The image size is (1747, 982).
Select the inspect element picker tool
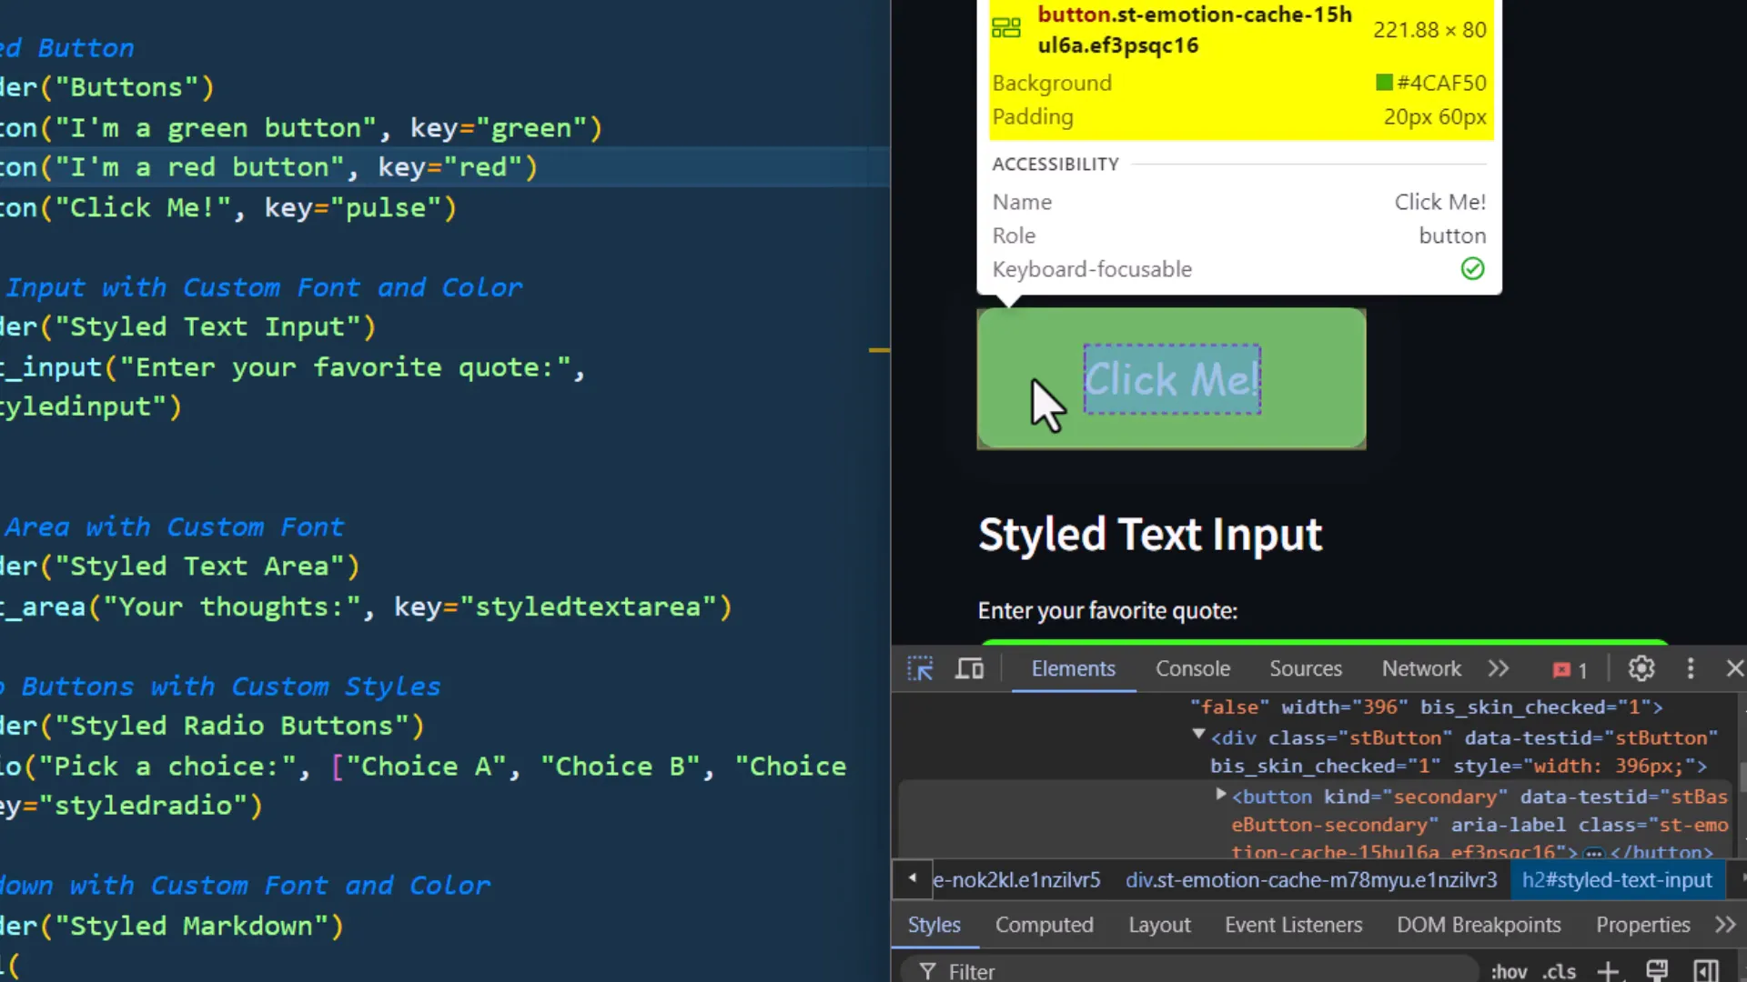click(x=921, y=669)
